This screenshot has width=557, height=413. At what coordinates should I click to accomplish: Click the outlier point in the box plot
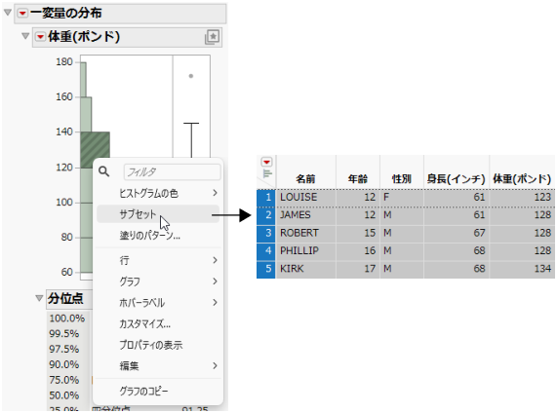click(191, 76)
